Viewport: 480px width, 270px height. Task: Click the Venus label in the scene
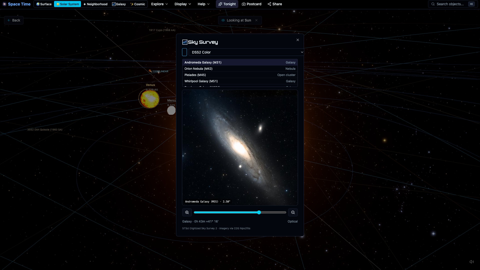150,85
